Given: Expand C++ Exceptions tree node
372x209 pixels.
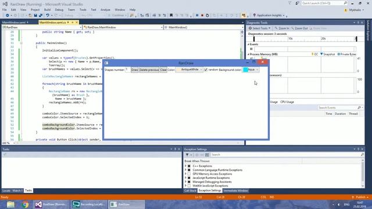Looking at the screenshot, I should tap(185, 166).
